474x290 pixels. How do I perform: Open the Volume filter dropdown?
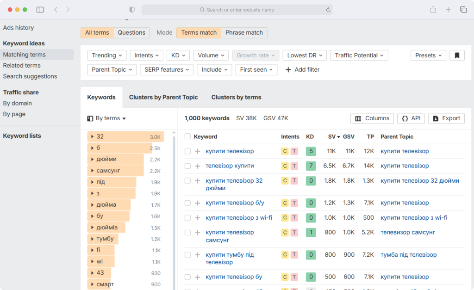(211, 56)
